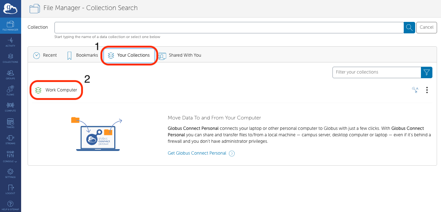Image resolution: width=441 pixels, height=212 pixels.
Task: Click the filter funnel button
Action: pyautogui.click(x=426, y=72)
